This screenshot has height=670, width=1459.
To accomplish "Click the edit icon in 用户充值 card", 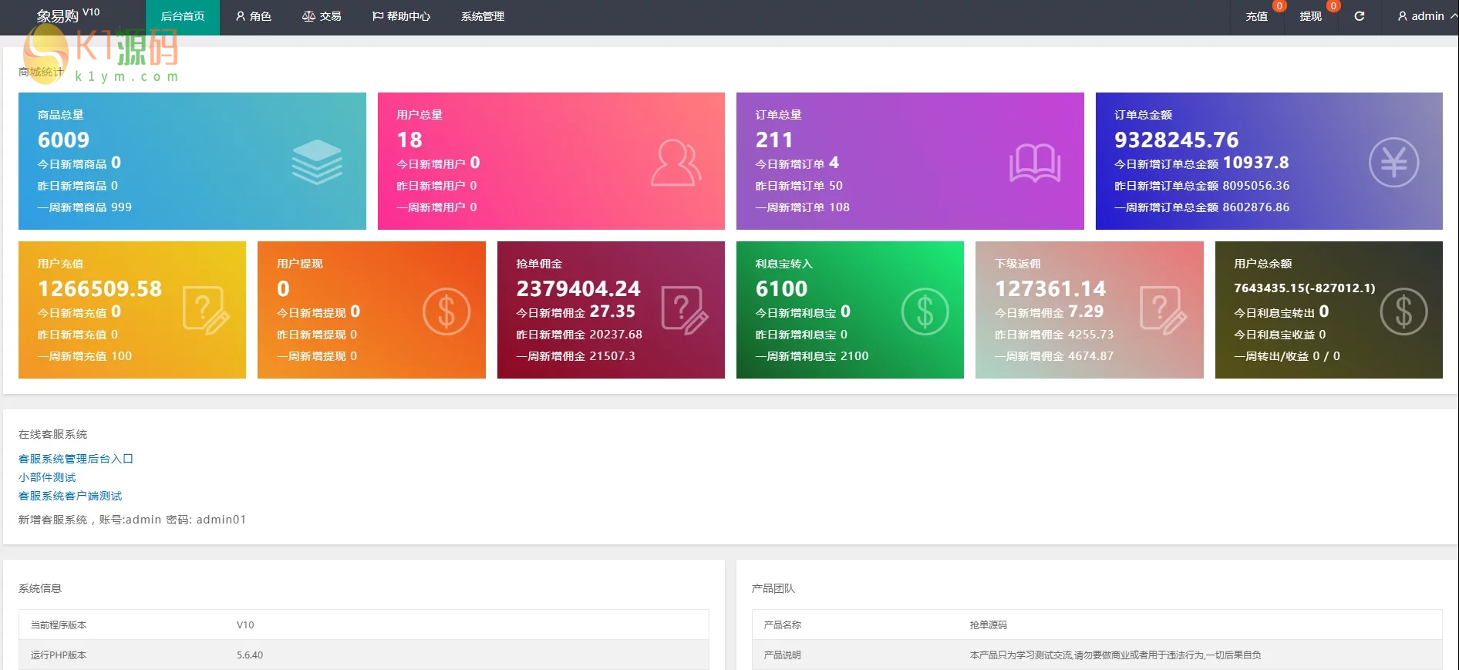I will click(x=205, y=310).
